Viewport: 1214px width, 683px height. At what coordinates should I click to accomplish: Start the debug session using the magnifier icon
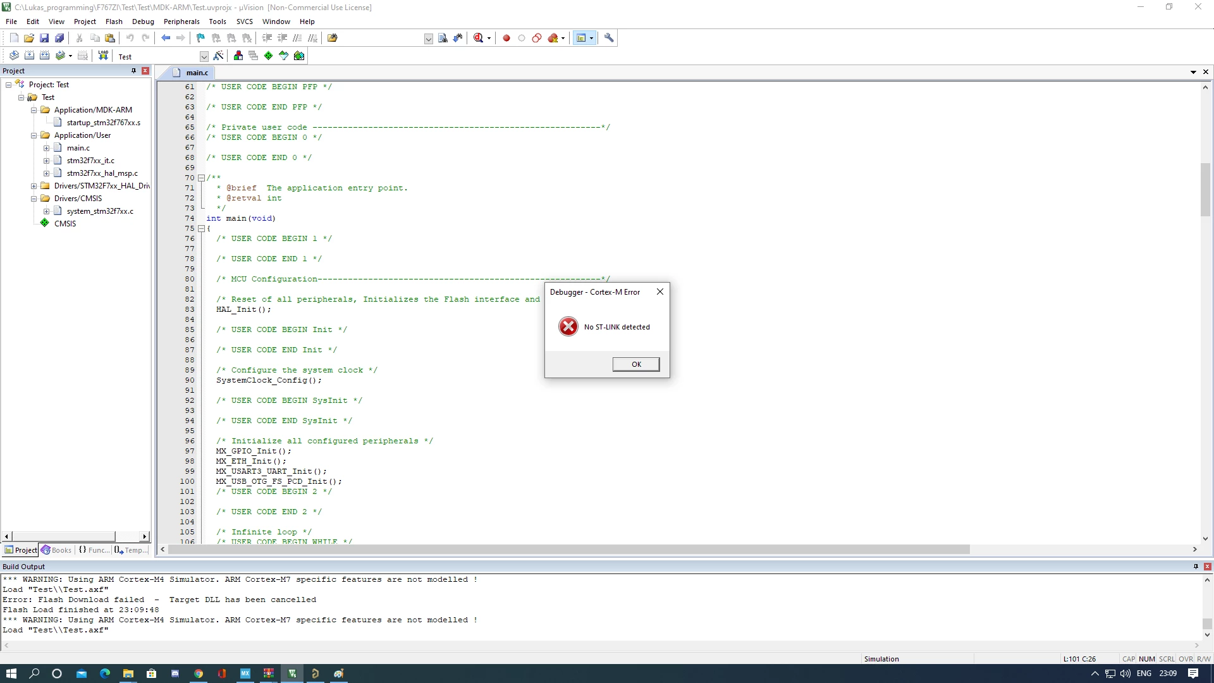click(478, 38)
